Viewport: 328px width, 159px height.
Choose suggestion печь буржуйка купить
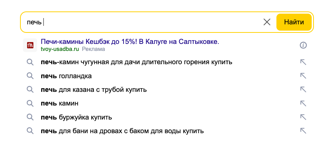(76, 117)
